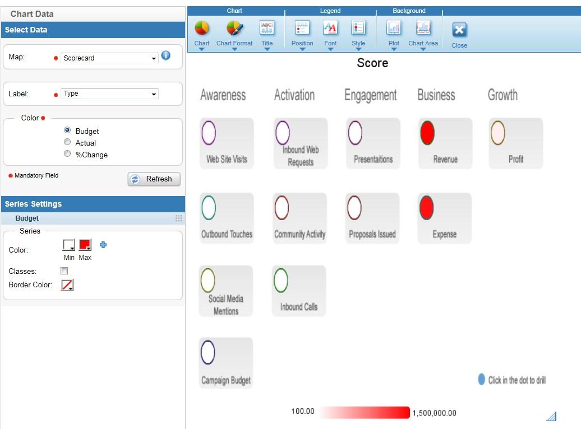Image resolution: width=581 pixels, height=429 pixels.
Task: Click the resize corner icon of chart
Action: click(x=551, y=417)
